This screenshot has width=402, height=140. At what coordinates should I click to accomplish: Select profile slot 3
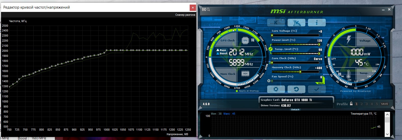[367, 104]
